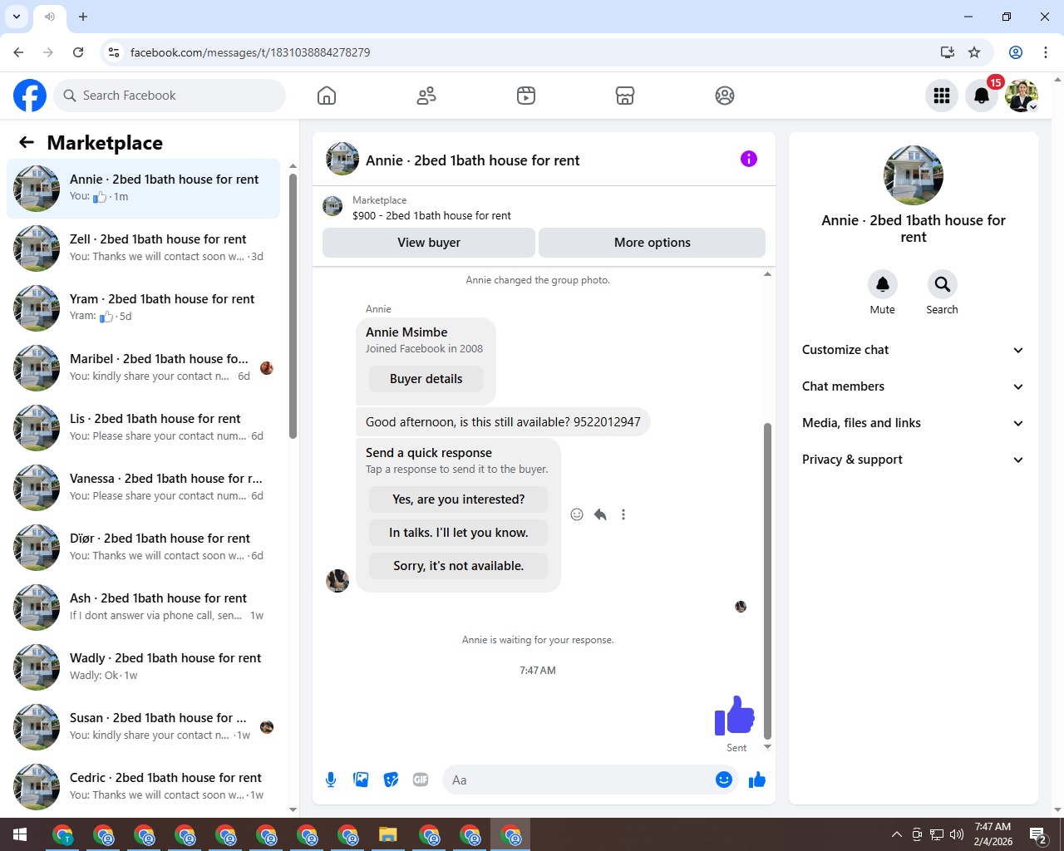Click View buyer button
The image size is (1064, 851).
click(x=429, y=243)
